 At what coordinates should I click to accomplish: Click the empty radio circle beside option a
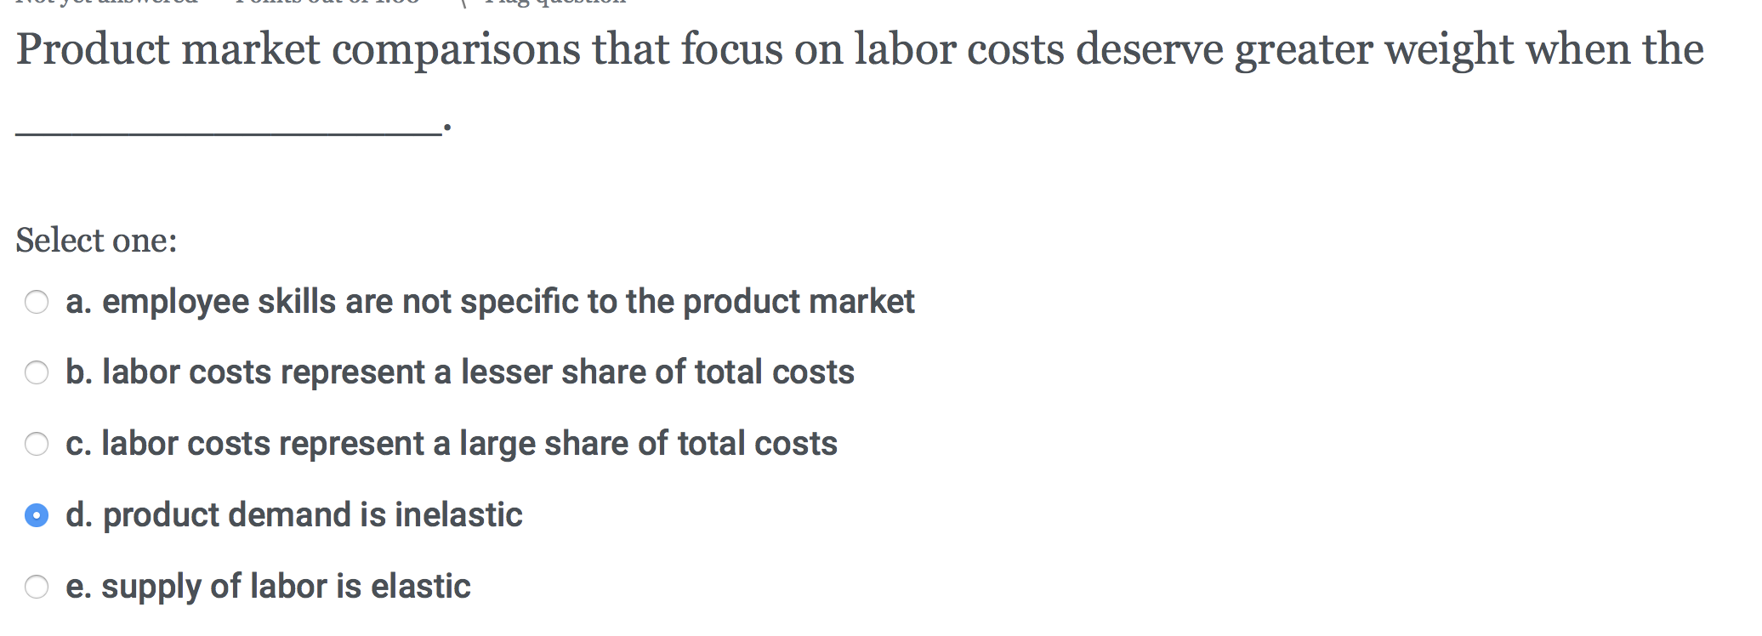[x=36, y=303]
